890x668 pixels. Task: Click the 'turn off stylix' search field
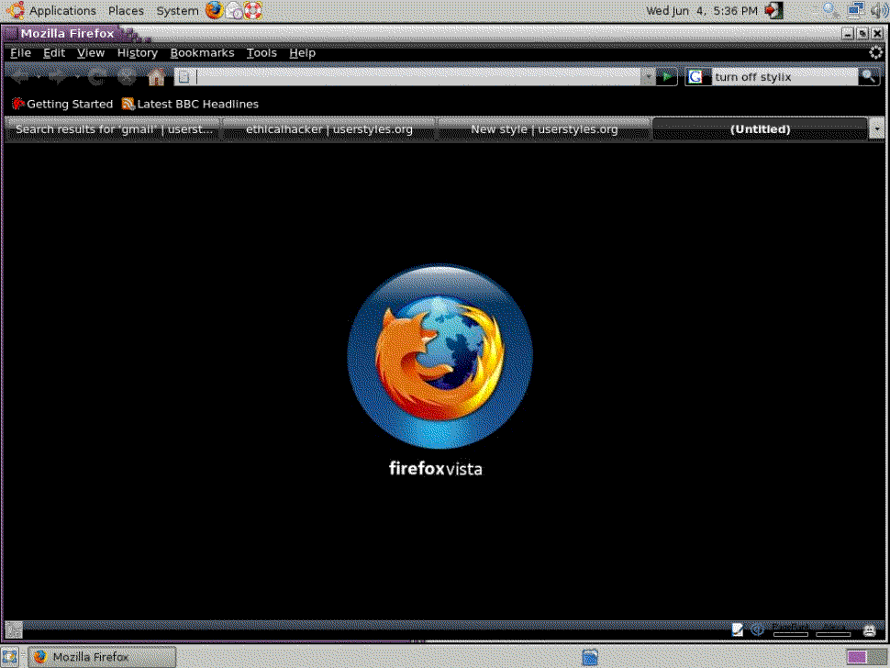pyautogui.click(x=784, y=77)
